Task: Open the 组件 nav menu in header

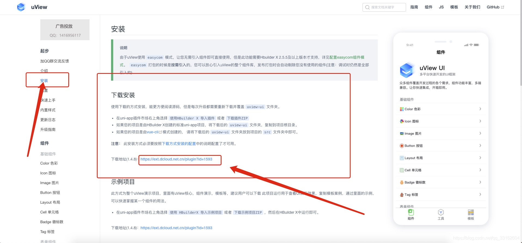Action: [x=429, y=7]
